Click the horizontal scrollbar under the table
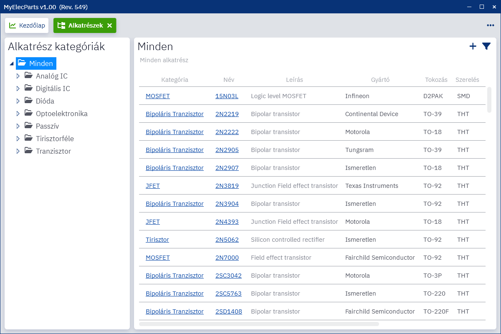The width and height of the screenshot is (501, 334). tap(259, 324)
